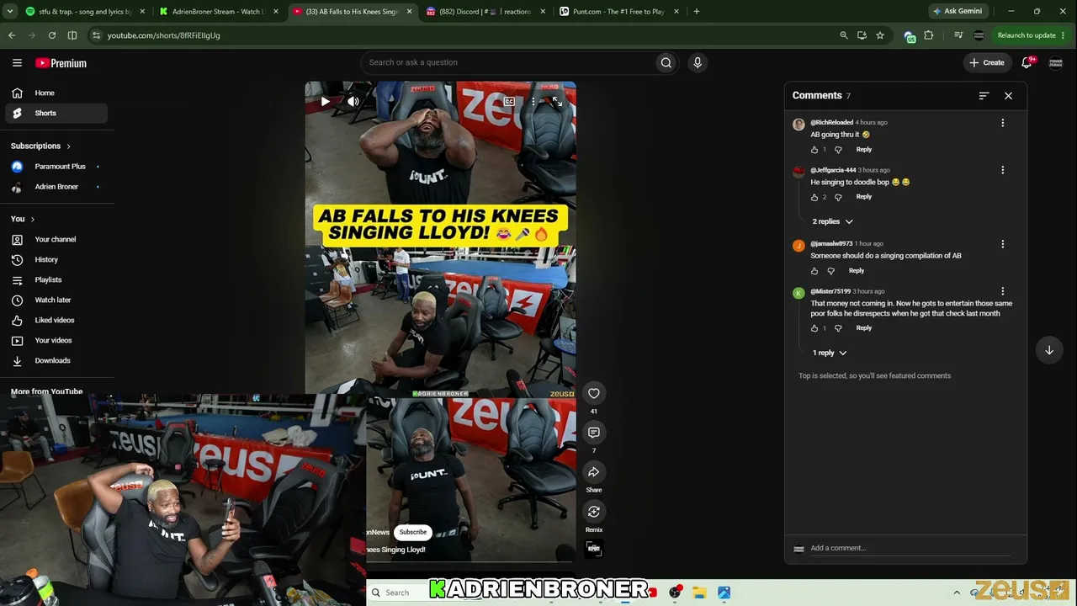Dislike RichReloaded's comment
Screen dimensions: 1077x606
[x=838, y=150]
